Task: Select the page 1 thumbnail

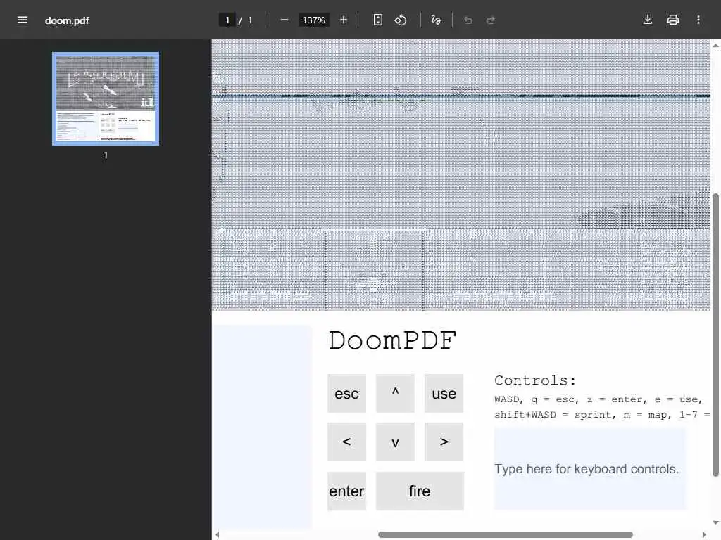Action: (106, 98)
